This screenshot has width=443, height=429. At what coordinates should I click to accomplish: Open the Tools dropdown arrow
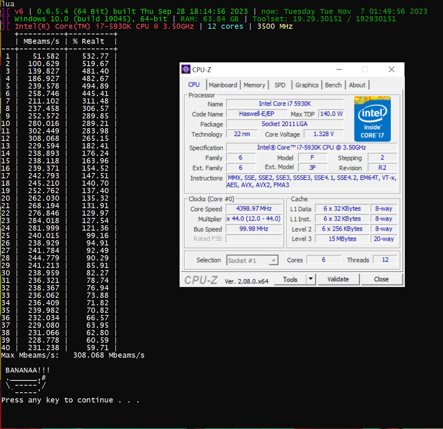(x=311, y=279)
